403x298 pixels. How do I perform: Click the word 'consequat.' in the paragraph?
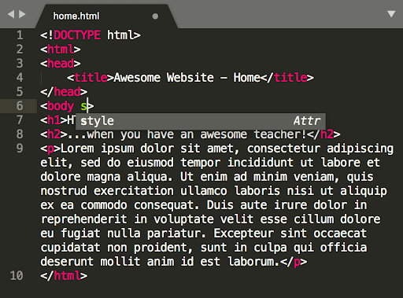coord(167,205)
